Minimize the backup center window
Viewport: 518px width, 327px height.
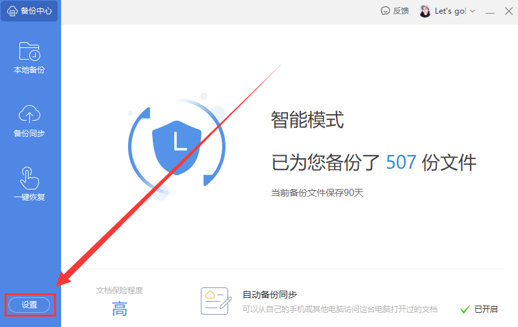pos(490,12)
